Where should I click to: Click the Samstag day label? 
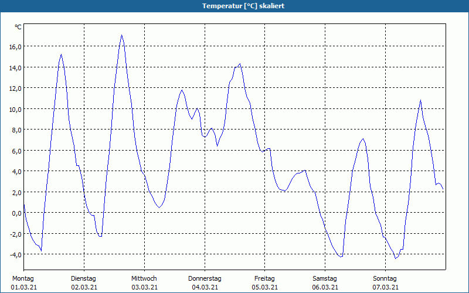coord(325,279)
